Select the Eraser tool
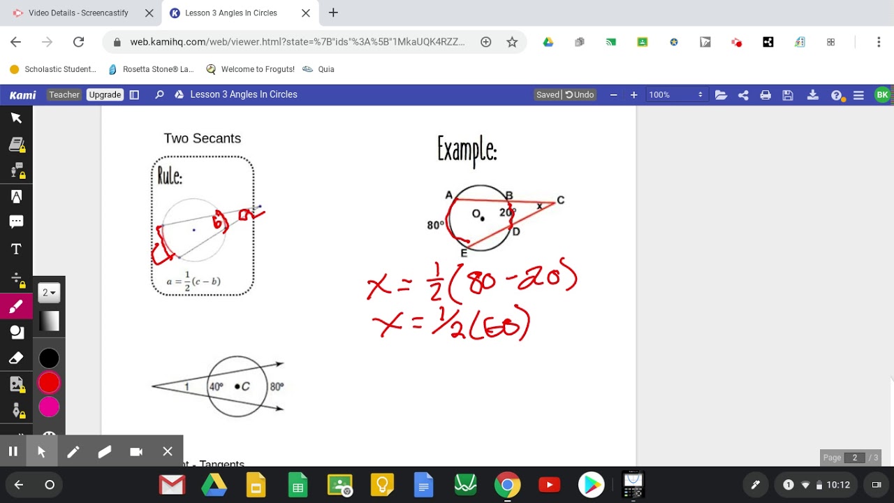Screen dimensions: 894x503 (16, 358)
